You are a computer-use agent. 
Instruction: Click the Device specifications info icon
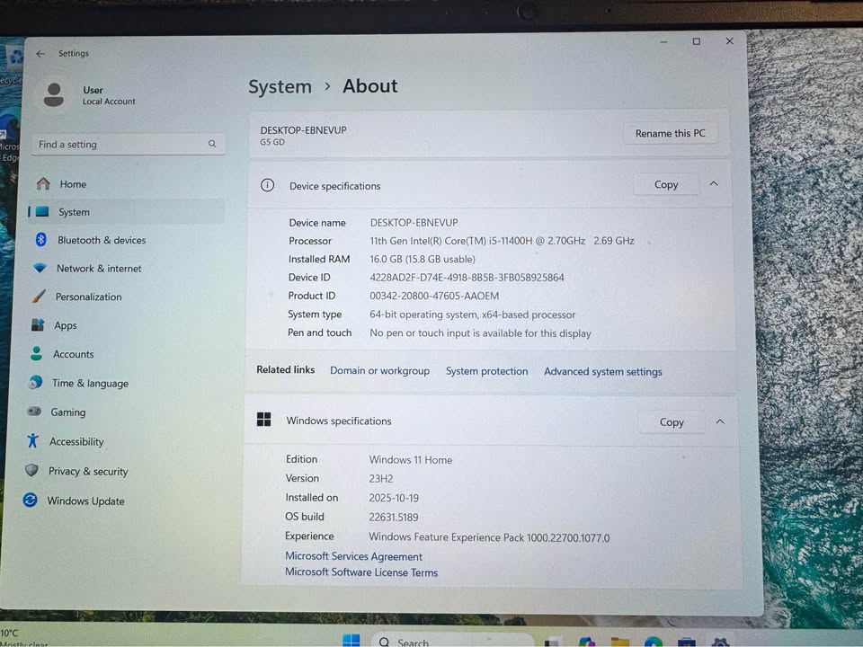pyautogui.click(x=268, y=185)
